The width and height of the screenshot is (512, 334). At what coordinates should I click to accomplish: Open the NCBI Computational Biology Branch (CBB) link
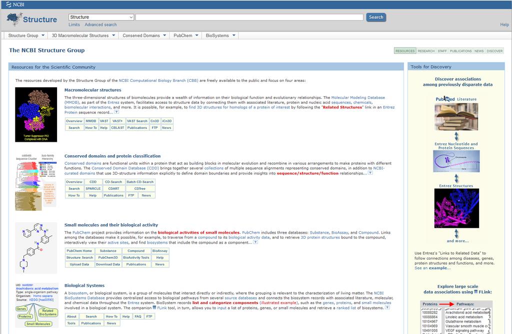click(x=158, y=80)
